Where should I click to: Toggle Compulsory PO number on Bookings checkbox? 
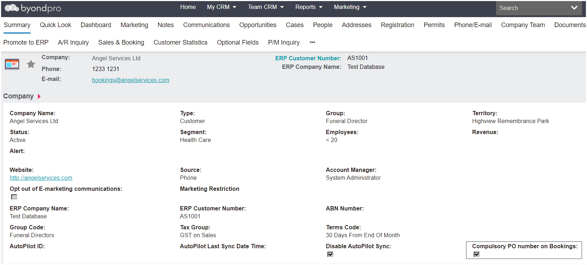(476, 254)
